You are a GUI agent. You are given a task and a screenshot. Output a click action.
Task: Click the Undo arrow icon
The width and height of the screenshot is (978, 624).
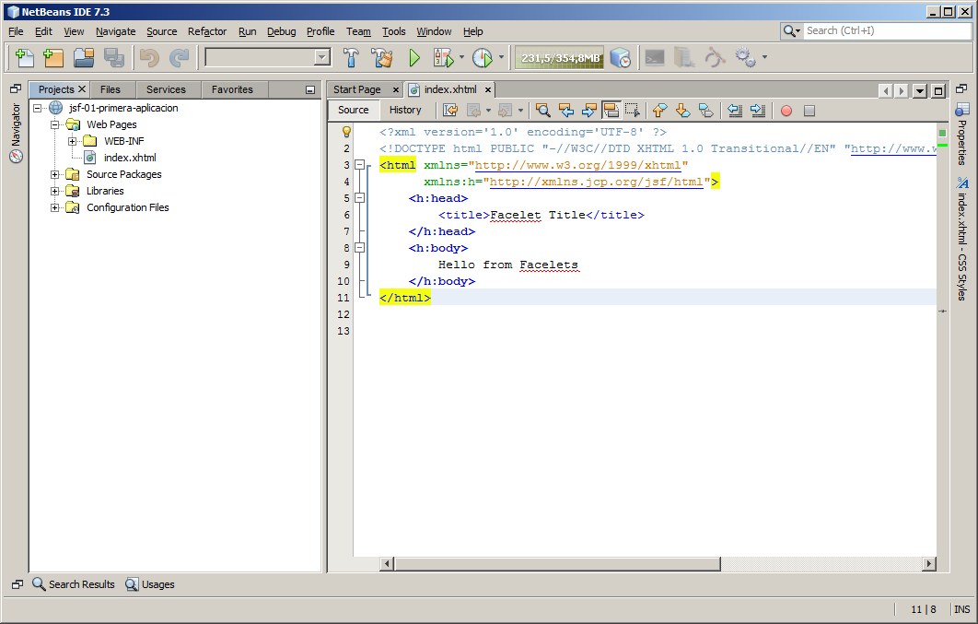click(149, 58)
